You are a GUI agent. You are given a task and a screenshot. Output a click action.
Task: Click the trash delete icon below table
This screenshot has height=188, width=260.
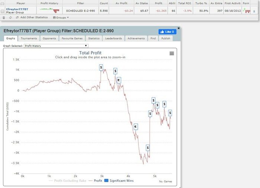tap(4, 17)
